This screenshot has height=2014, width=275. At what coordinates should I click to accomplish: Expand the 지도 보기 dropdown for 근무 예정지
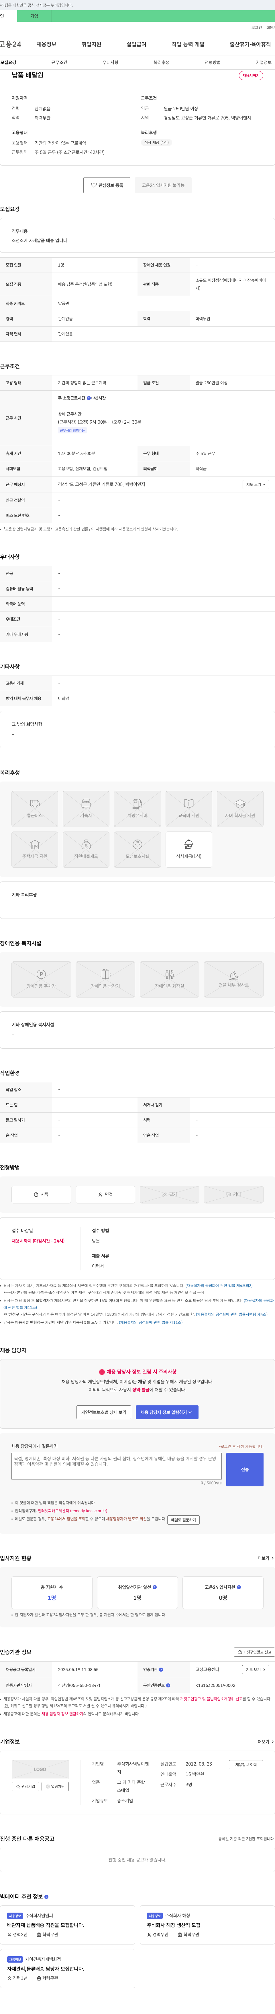[x=256, y=485]
